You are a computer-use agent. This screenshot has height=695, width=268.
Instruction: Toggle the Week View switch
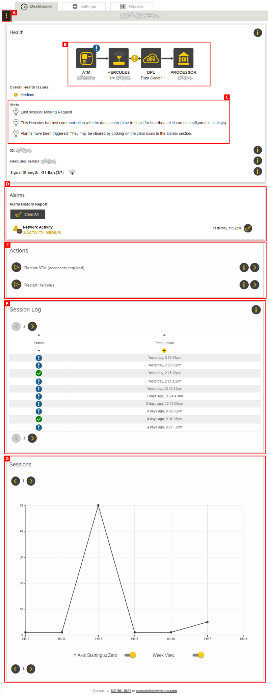tap(198, 655)
